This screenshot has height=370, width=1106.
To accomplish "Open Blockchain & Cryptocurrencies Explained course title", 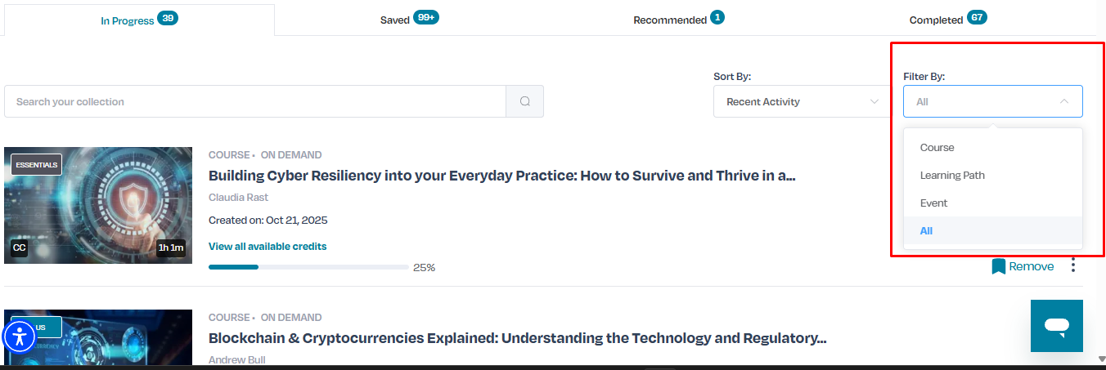I will [518, 338].
